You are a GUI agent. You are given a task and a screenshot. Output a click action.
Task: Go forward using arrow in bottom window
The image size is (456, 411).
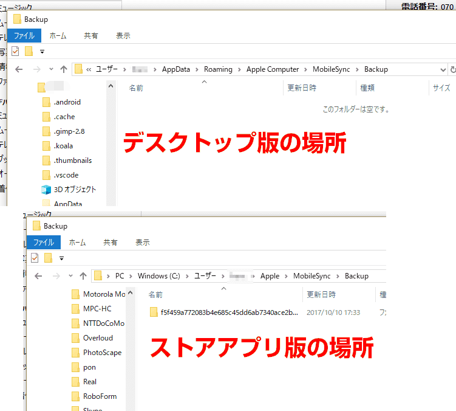[56, 276]
